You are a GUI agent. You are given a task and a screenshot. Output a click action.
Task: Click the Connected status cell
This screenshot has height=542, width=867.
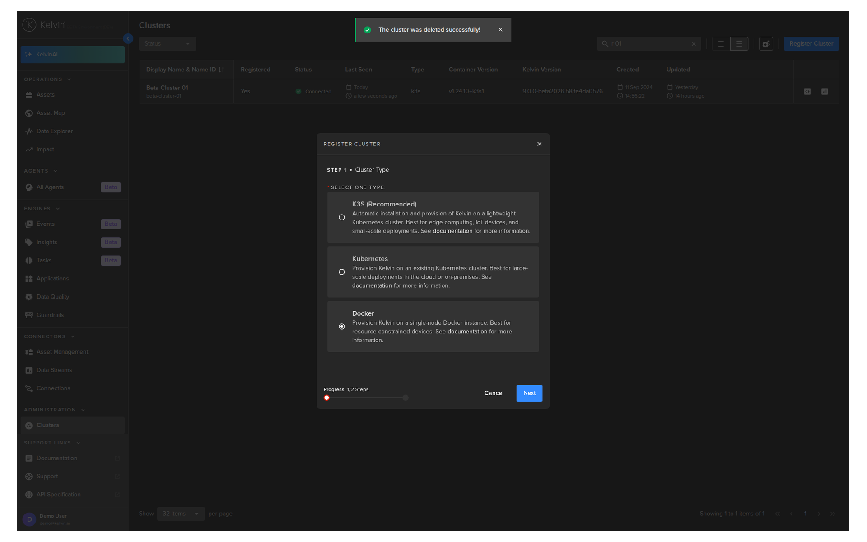[x=313, y=92]
